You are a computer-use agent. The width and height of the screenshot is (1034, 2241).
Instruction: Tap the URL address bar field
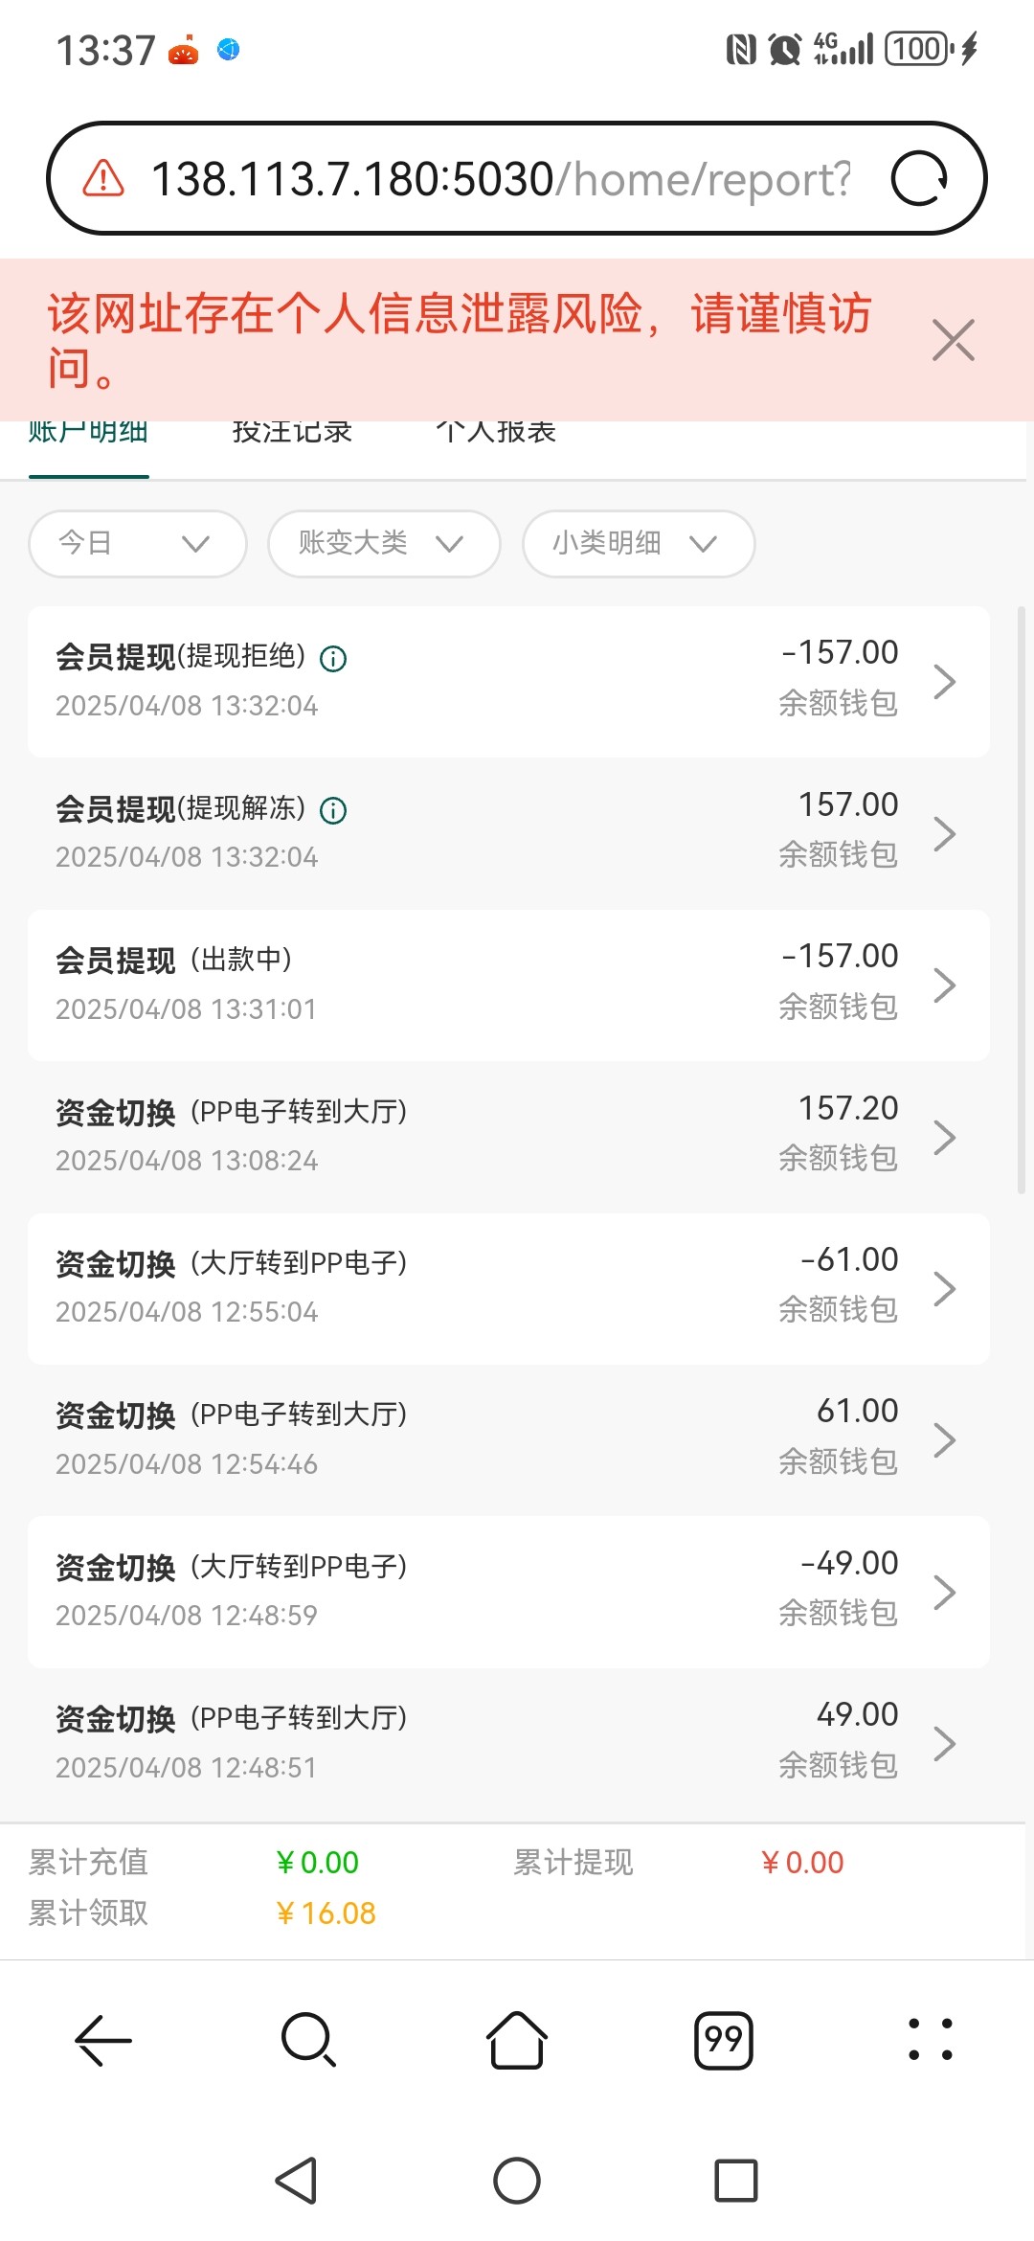[498, 179]
